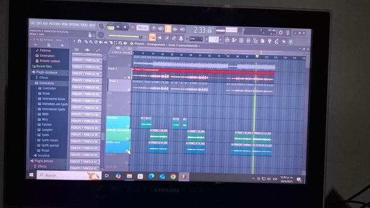Viewport: 370px width, 208px height.
Task: Click the scissors icon near CPU meter
Action: point(287,32)
